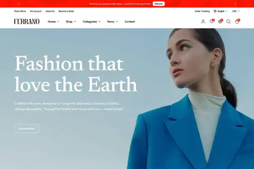Open the English language dropdown
The width and height of the screenshot is (254, 169).
221,11
